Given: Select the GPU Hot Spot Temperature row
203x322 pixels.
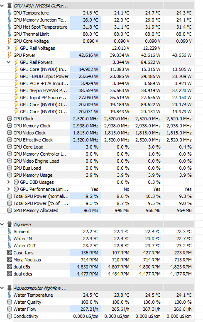Looking at the screenshot, I should [x=101, y=27].
